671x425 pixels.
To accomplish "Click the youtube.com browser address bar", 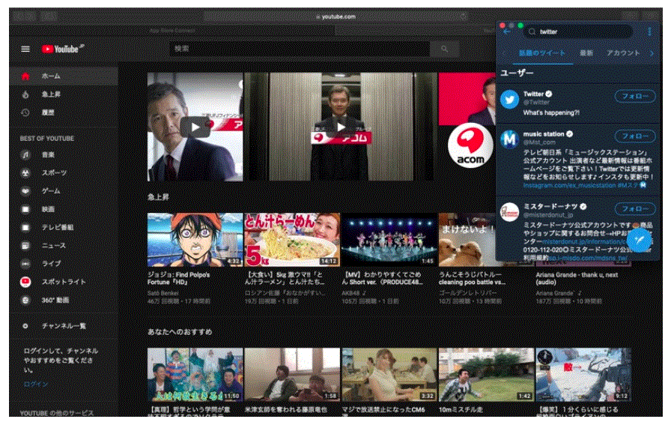I will (336, 16).
